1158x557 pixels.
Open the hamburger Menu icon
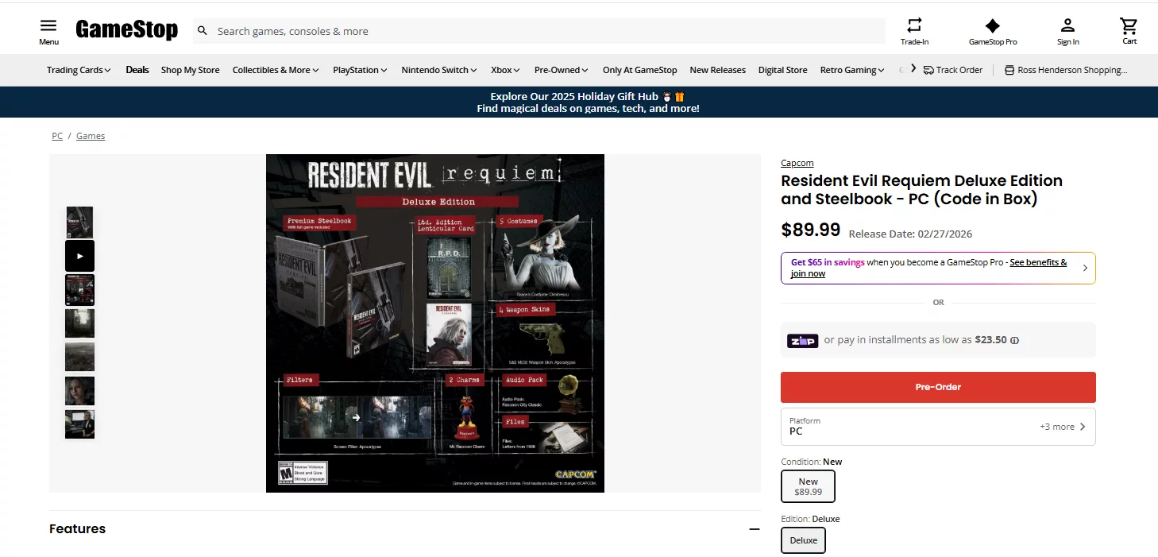pyautogui.click(x=48, y=26)
